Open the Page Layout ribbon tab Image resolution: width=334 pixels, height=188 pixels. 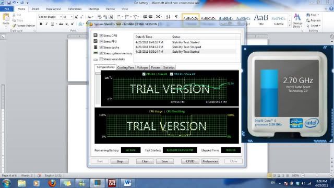coord(53,9)
